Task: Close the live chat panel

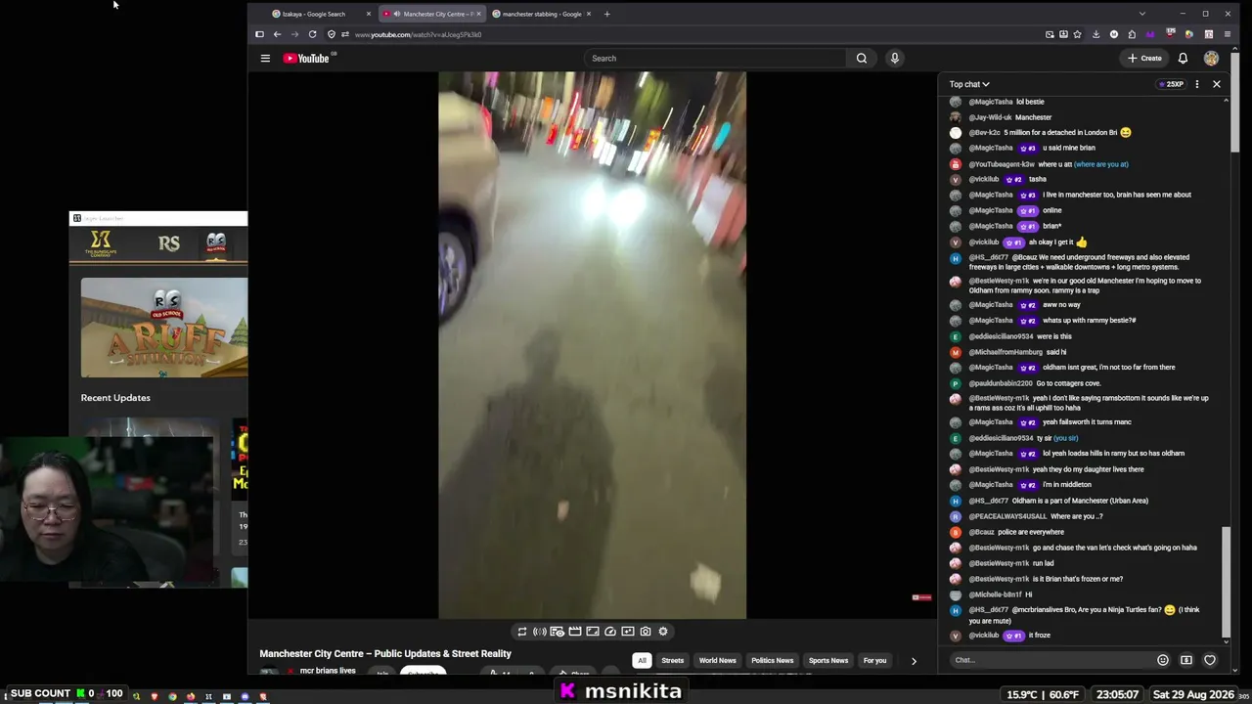Action: (x=1217, y=85)
